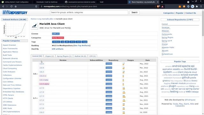
Task: Open version 3.0.2-rc link
Action: tap(43, 76)
